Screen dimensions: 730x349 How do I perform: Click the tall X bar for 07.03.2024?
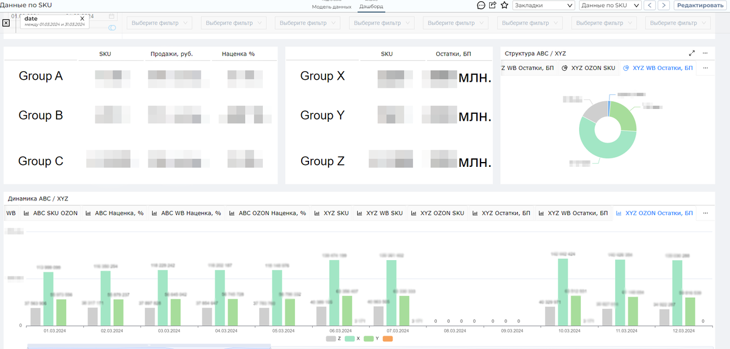[x=391, y=293]
